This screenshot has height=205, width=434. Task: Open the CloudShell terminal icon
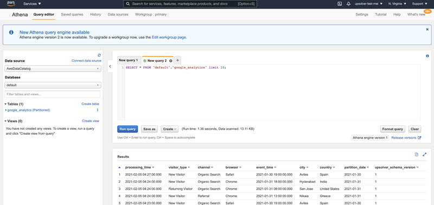point(340,4)
